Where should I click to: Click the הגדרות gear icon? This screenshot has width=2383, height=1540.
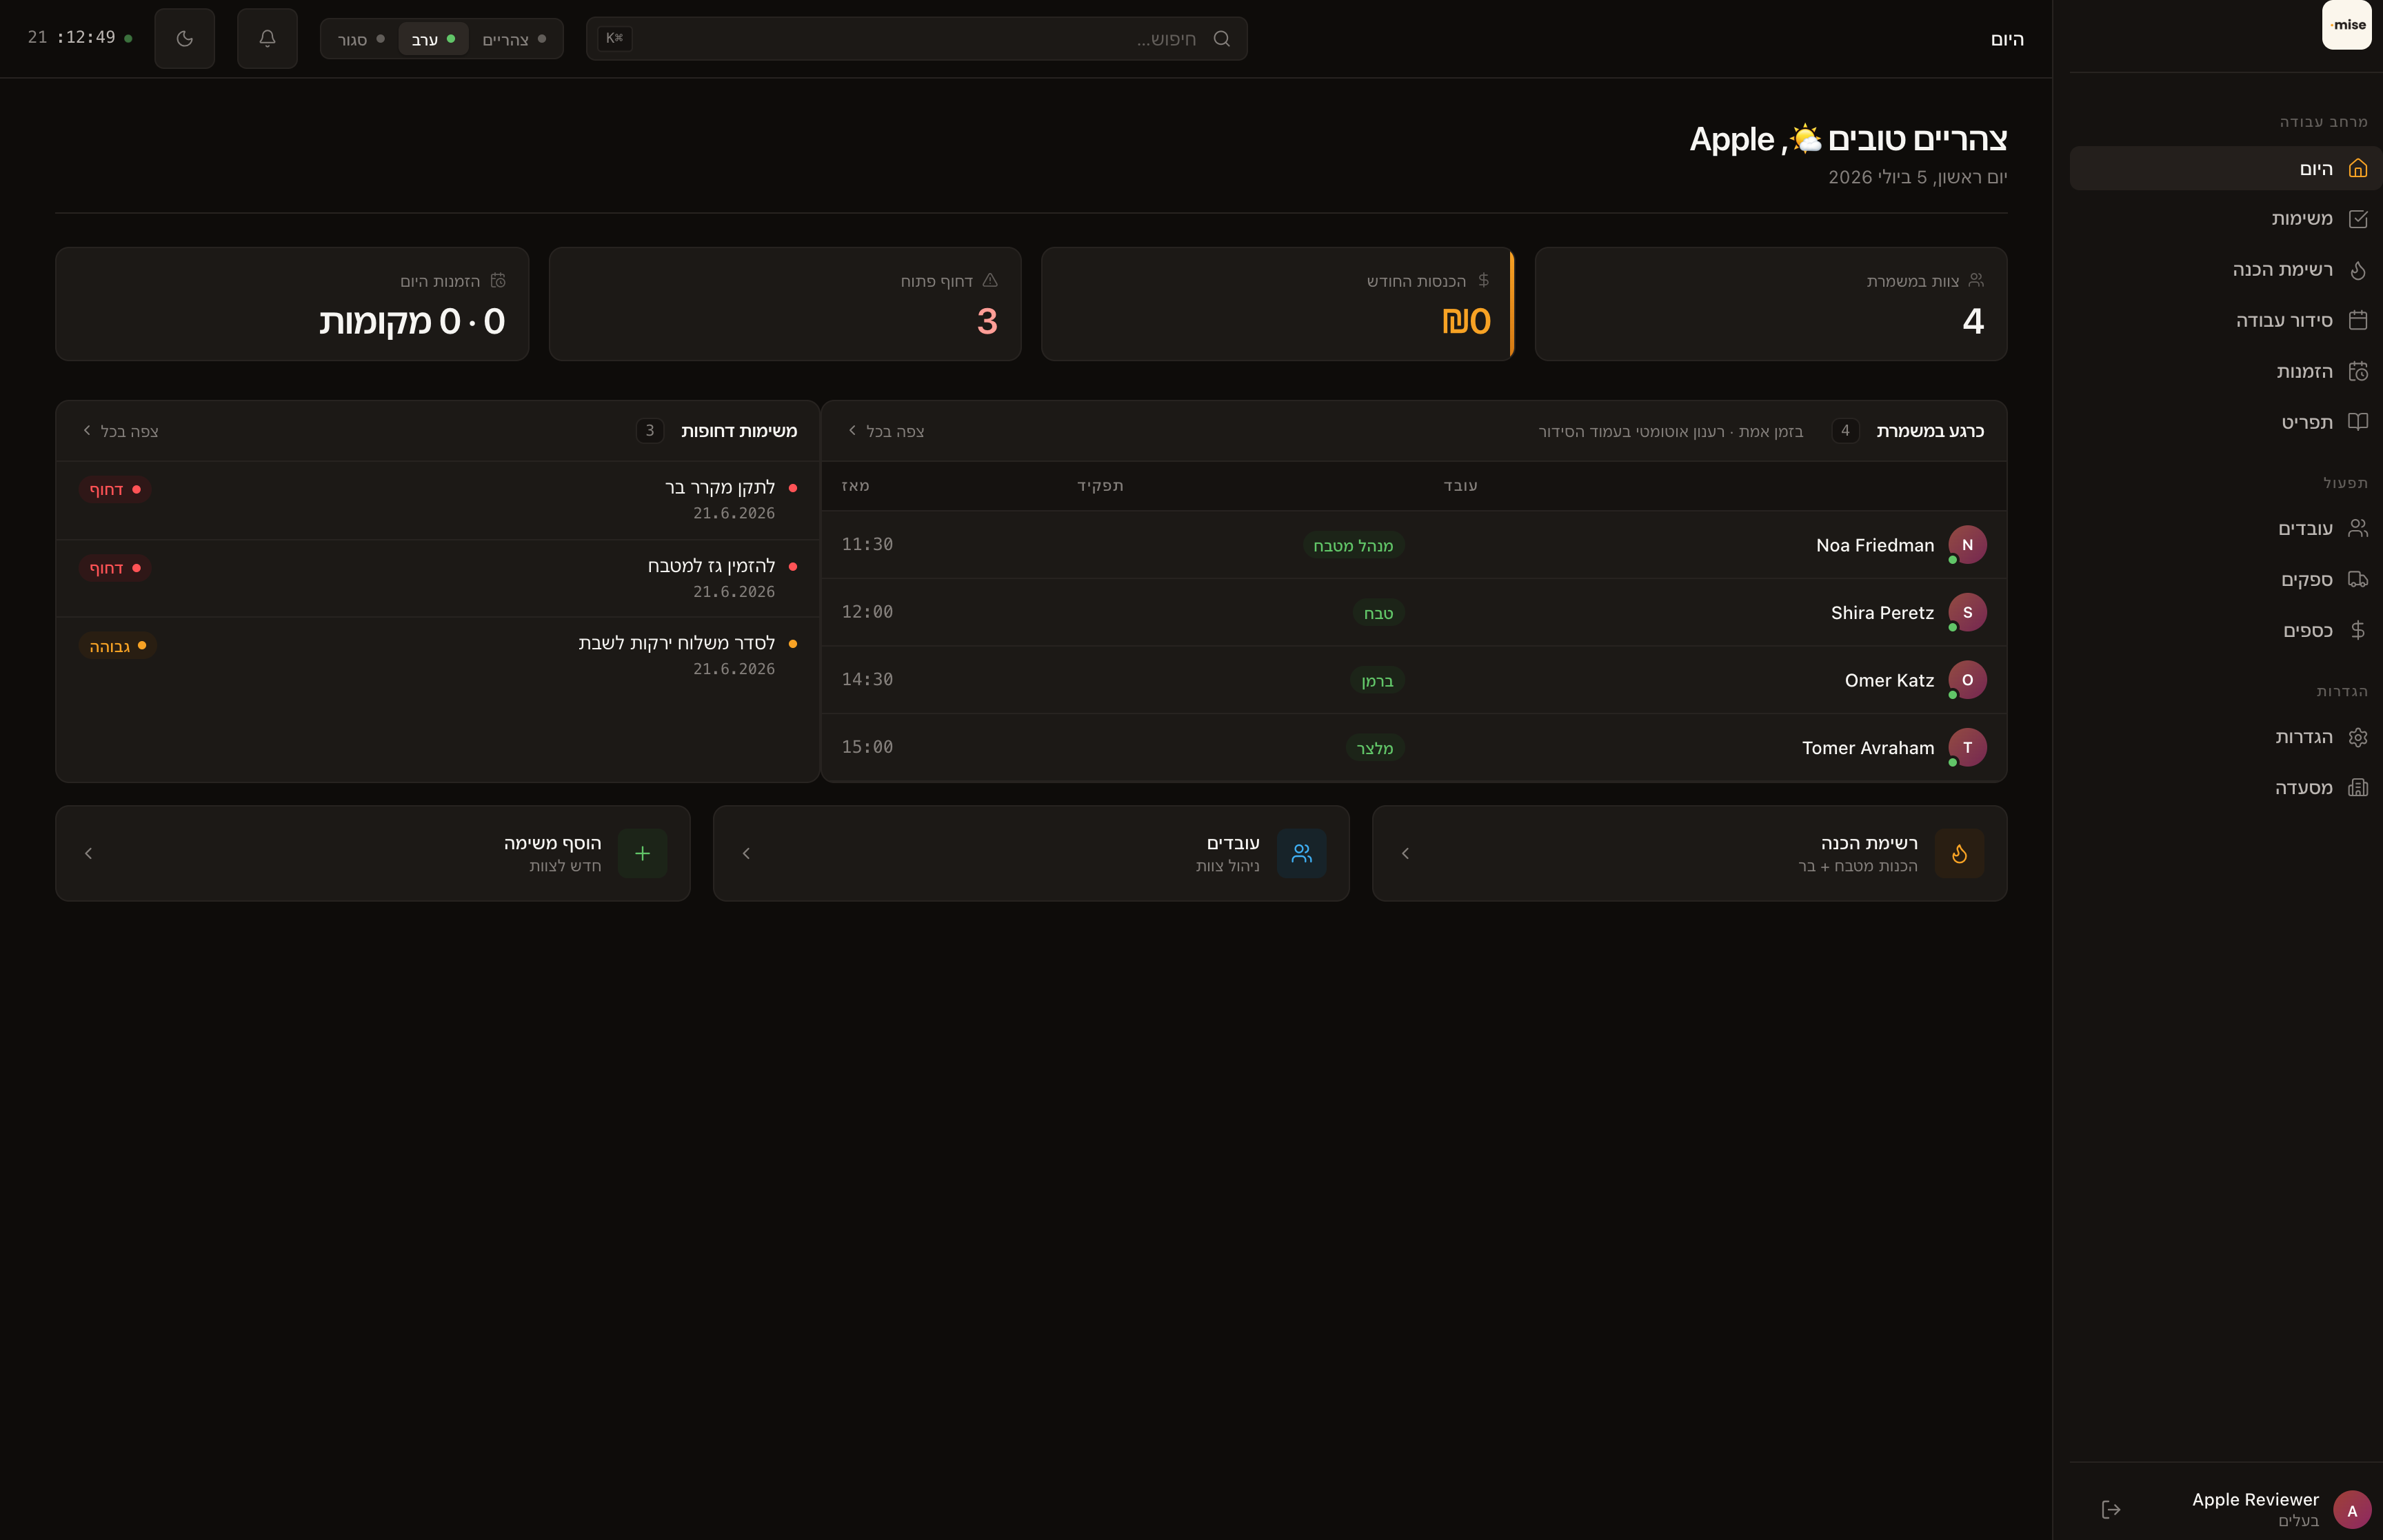pos(2357,737)
